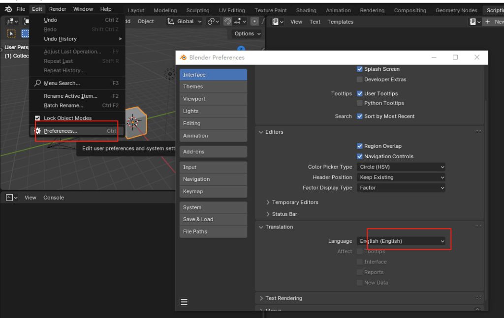Open the Render menu
The width and height of the screenshot is (504, 318).
tap(58, 9)
